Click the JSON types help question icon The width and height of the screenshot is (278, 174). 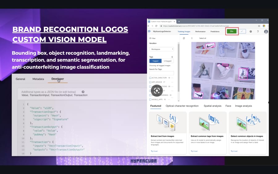[x=83, y=92]
